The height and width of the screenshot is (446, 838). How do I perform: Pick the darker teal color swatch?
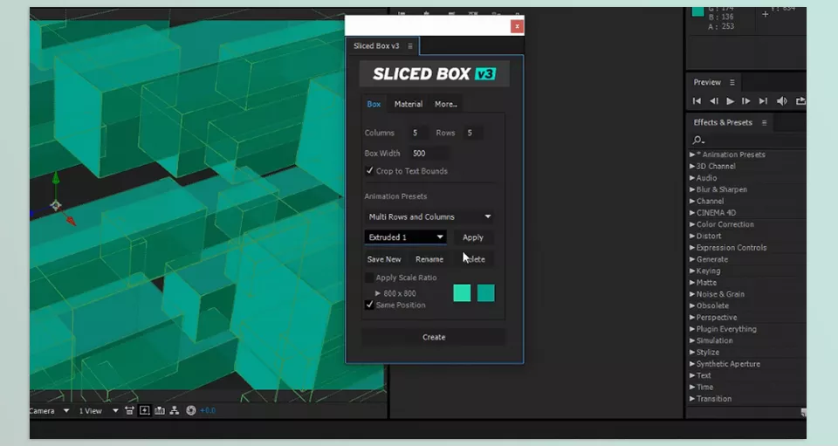486,292
